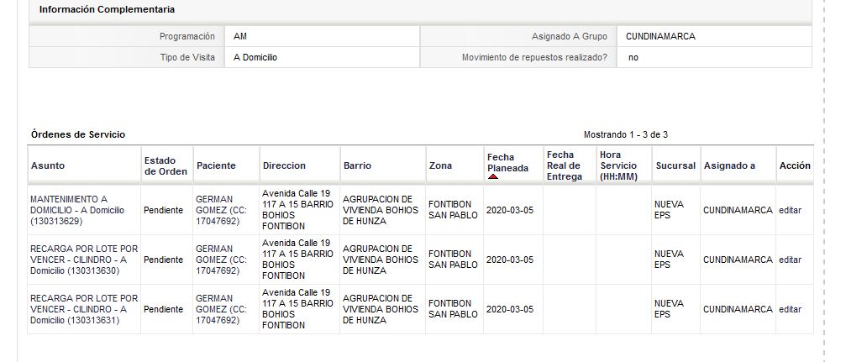
Task: Sort table by Asunto column header
Action: (48, 165)
